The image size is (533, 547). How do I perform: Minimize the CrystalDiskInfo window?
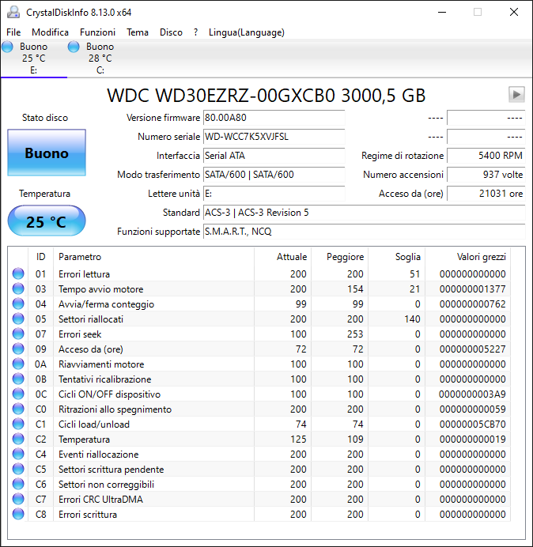(442, 12)
